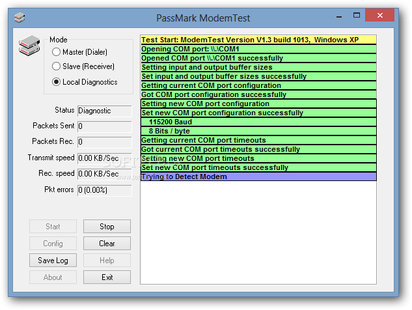Select 'Got current COM port timeouts successfully' line
Image resolution: width=412 pixels, height=310 pixels.
point(258,149)
